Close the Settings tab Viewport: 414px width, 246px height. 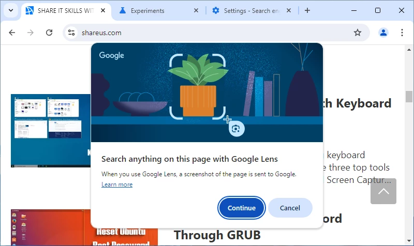coord(289,10)
